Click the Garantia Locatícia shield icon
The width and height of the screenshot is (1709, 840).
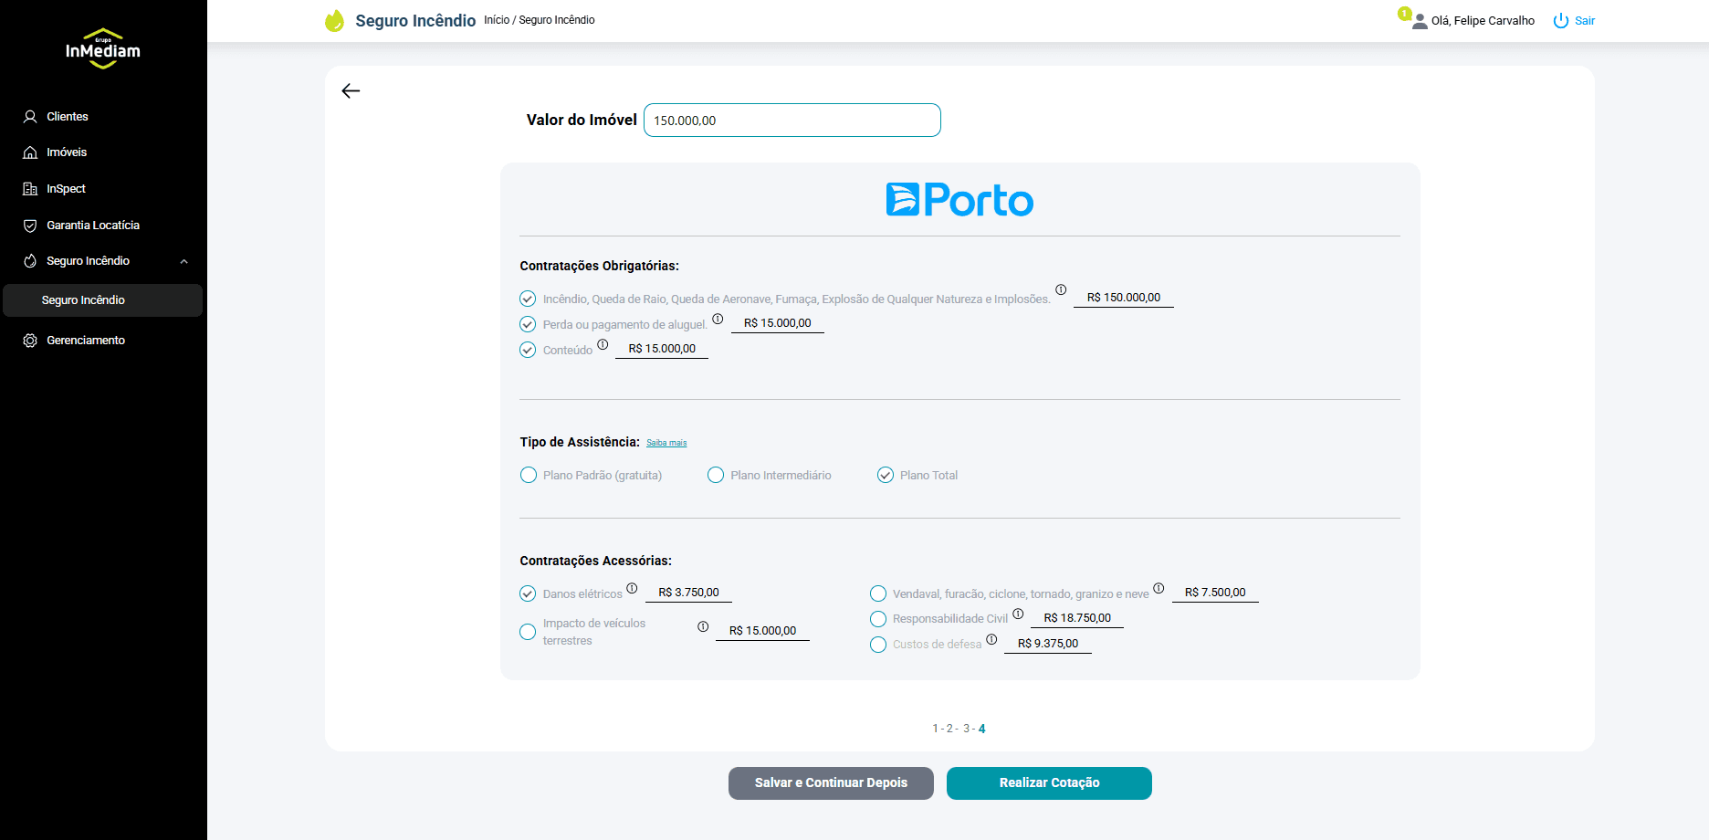pos(30,226)
